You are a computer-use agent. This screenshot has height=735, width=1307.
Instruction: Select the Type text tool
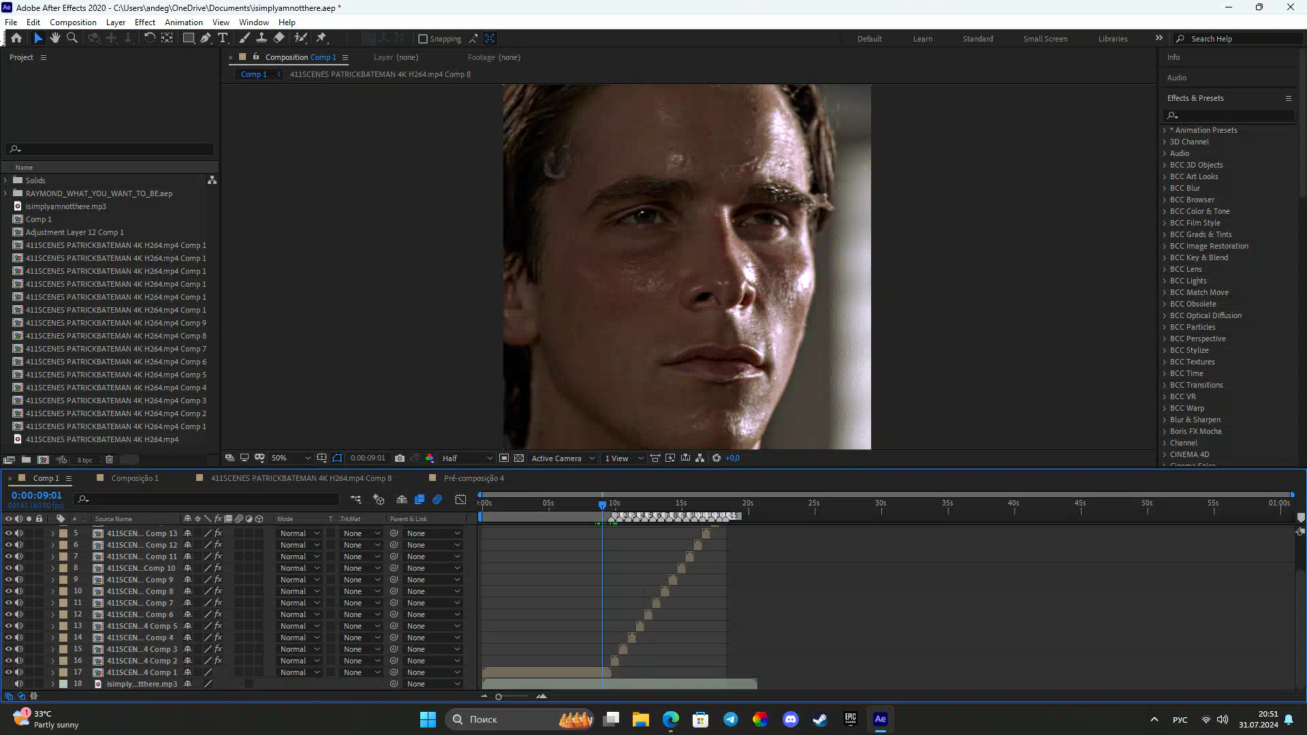point(223,38)
